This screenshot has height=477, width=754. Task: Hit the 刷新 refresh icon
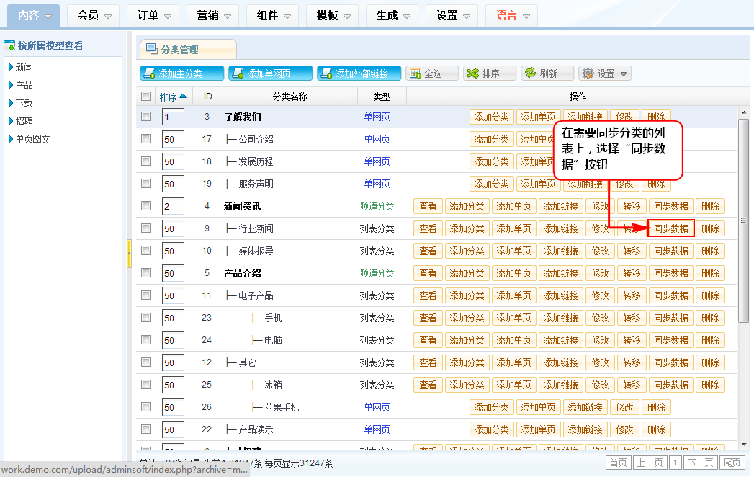tap(530, 73)
